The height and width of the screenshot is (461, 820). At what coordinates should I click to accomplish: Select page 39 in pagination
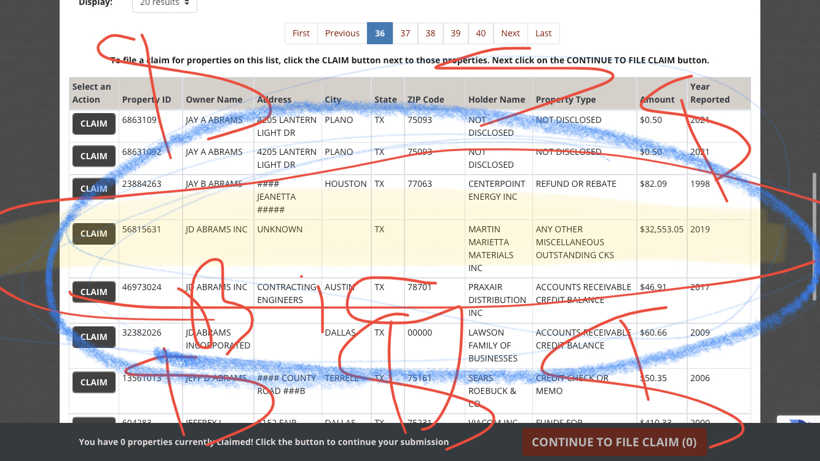(x=455, y=33)
